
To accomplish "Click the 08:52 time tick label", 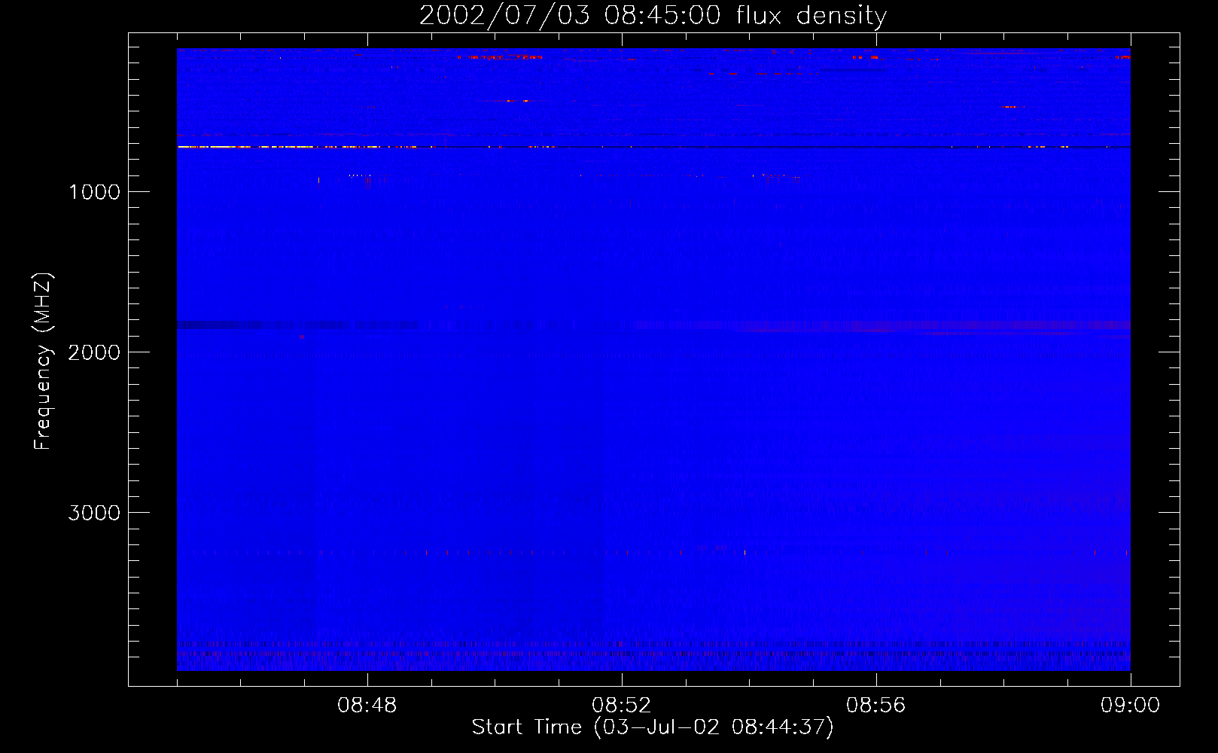I will coord(622,706).
